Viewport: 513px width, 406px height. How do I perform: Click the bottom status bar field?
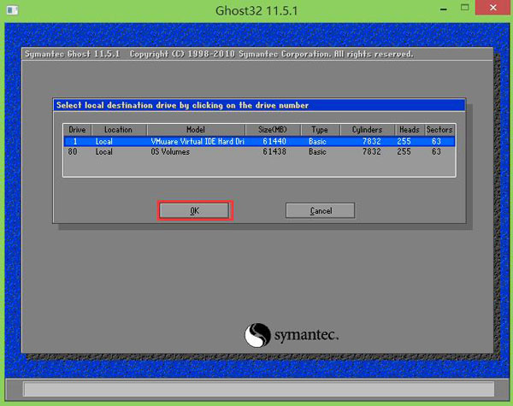[258, 389]
